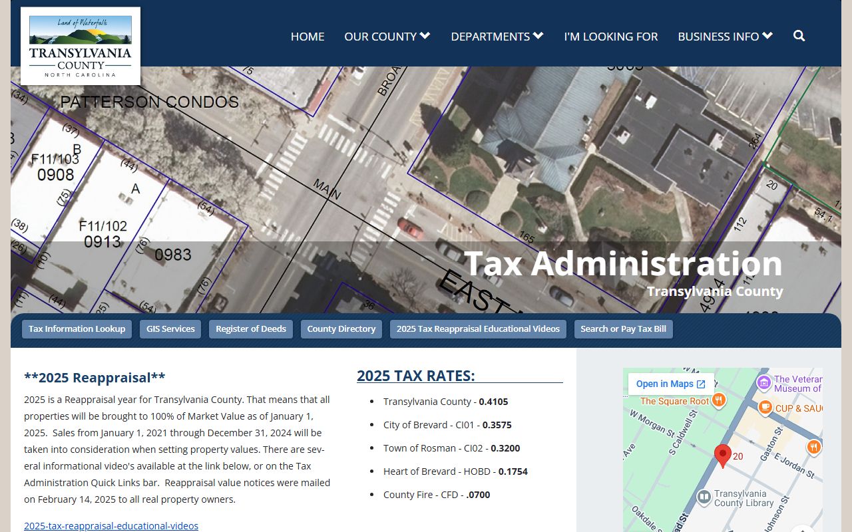Click the Heart of Brevard - HOBD rate
This screenshot has height=532, width=852.
tap(455, 471)
